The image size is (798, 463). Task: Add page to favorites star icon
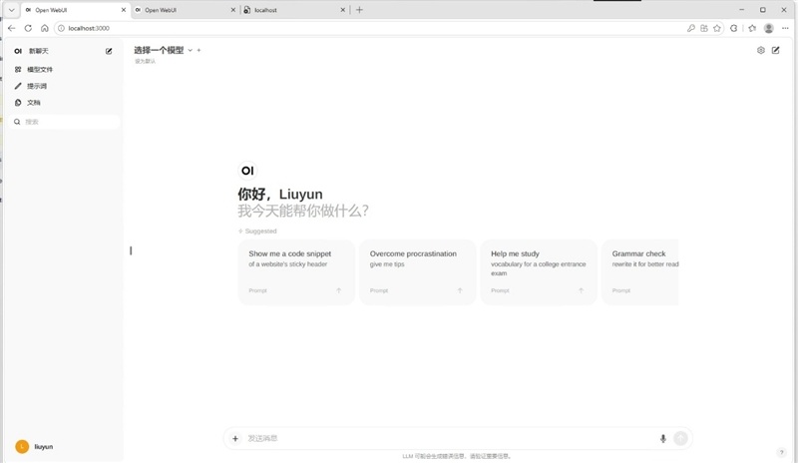(717, 28)
